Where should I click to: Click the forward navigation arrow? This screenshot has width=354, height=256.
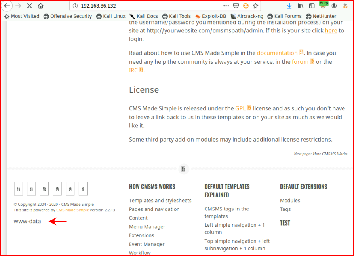(18, 6)
